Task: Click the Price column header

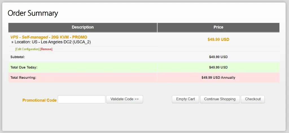Action: tap(218, 27)
